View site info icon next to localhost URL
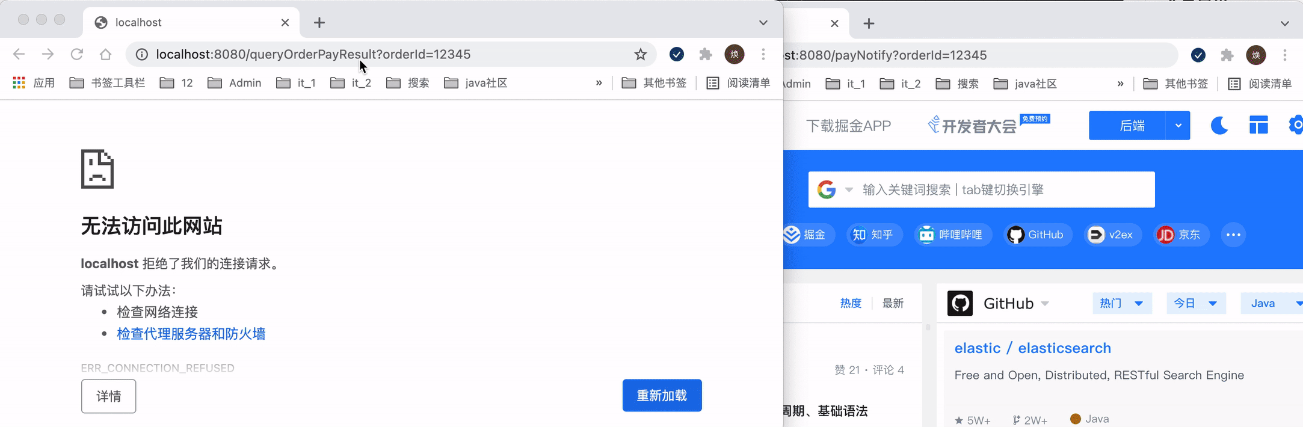1303x427 pixels. [142, 55]
